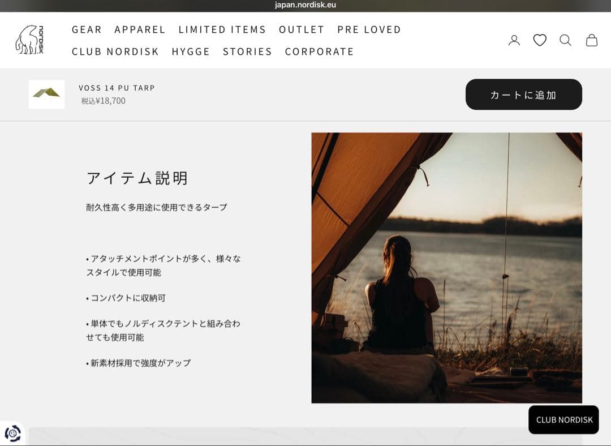Screen dimensions: 611x446
Task: Open the shopping bag cart icon
Action: [592, 40]
